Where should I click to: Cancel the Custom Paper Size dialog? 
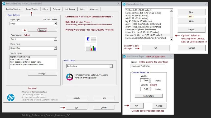point(191,48)
